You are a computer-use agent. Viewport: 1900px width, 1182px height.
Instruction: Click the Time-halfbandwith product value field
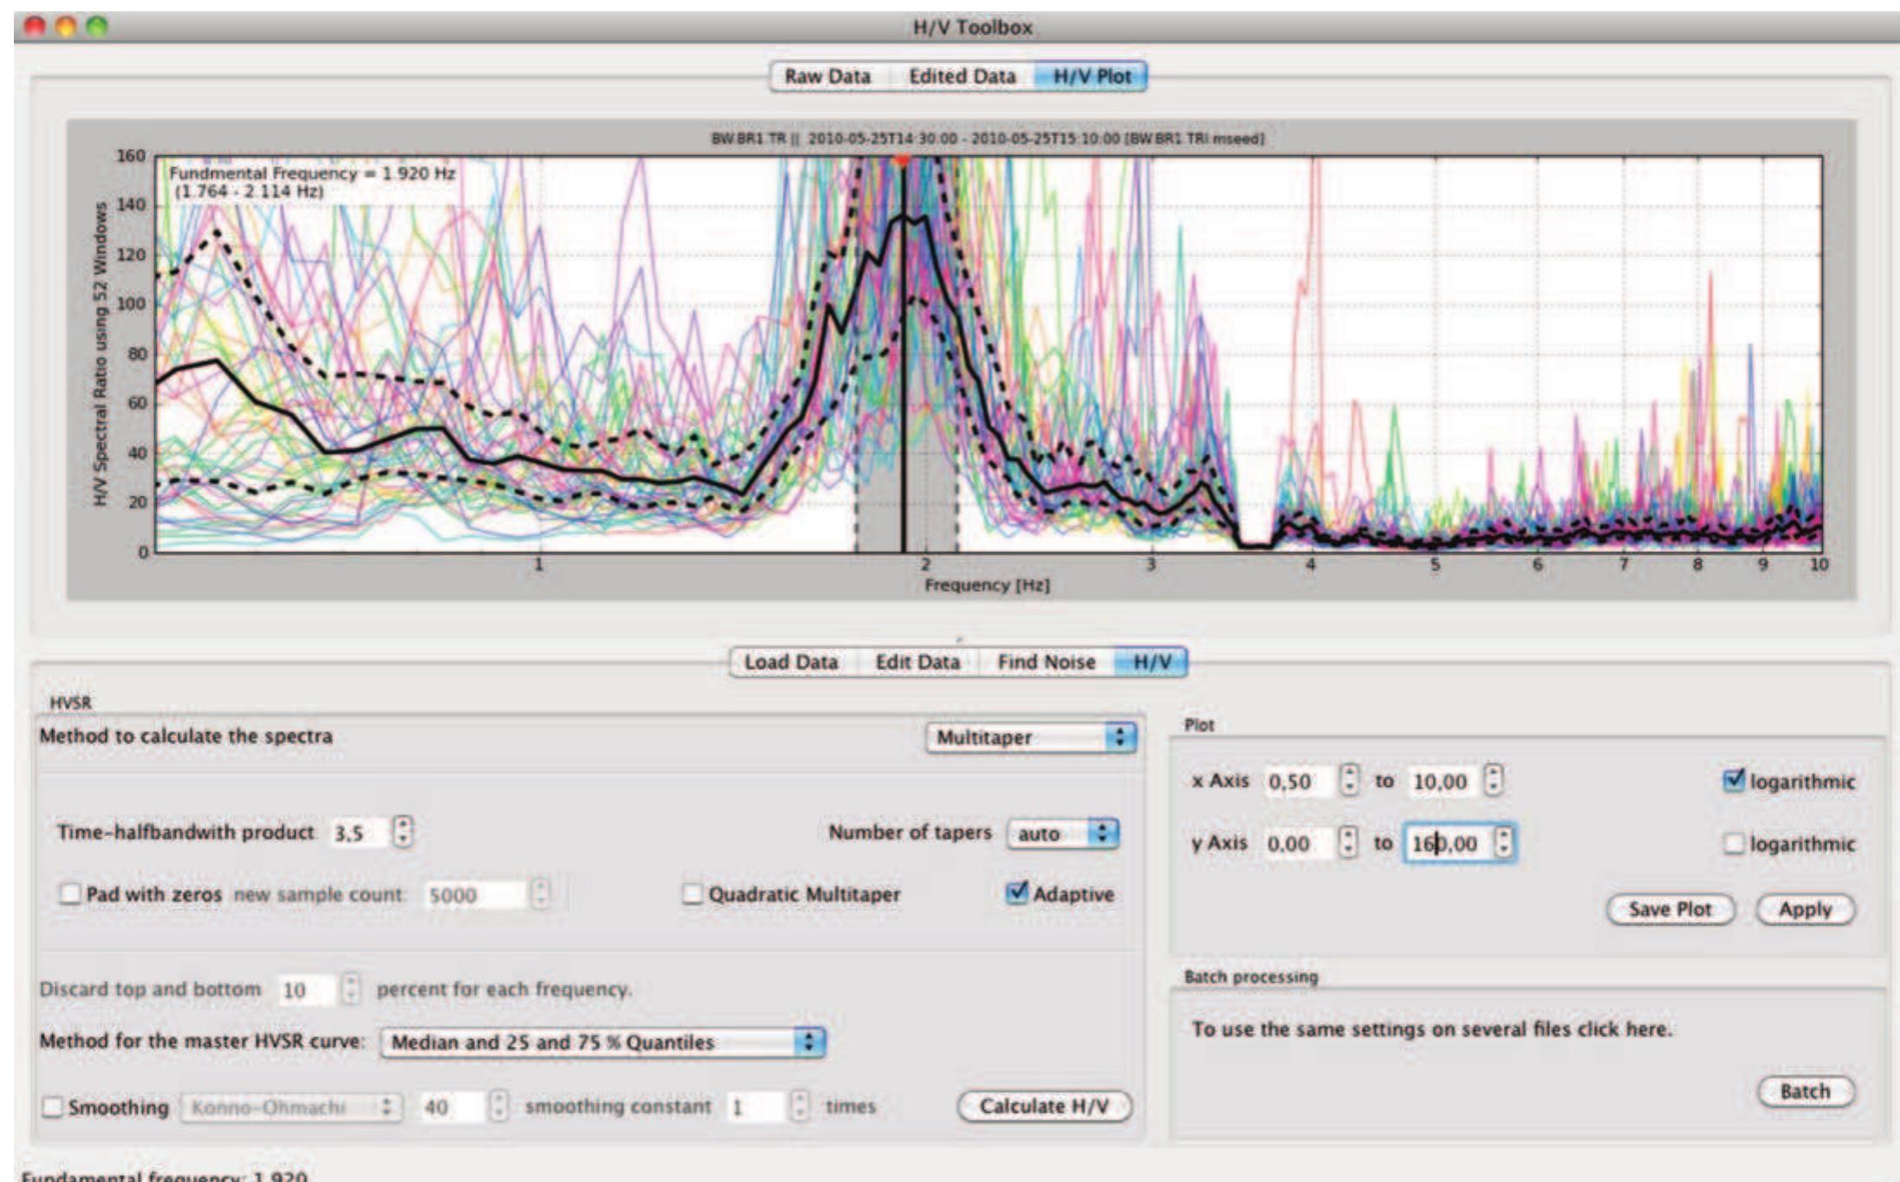pos(360,833)
